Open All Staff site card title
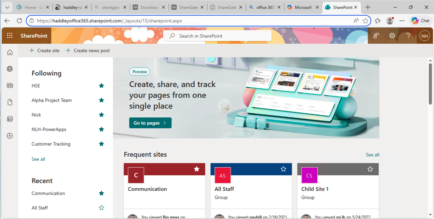This screenshot has height=219, width=434. point(224,189)
